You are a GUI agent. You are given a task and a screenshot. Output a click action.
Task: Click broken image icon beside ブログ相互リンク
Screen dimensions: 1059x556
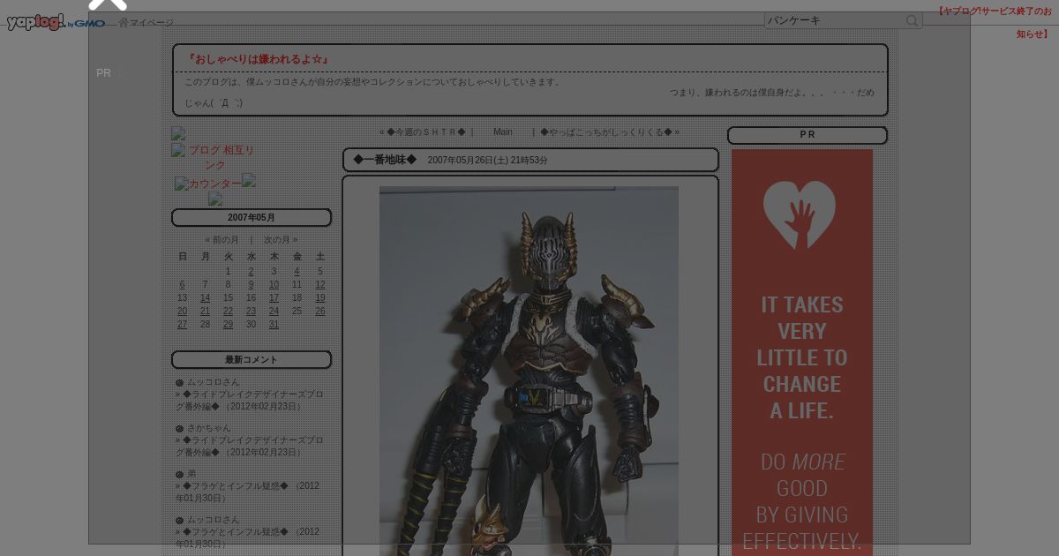(178, 150)
